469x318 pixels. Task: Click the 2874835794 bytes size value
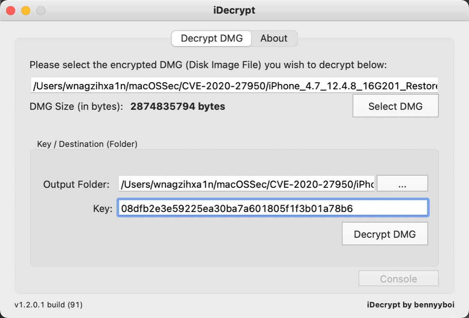(x=177, y=106)
